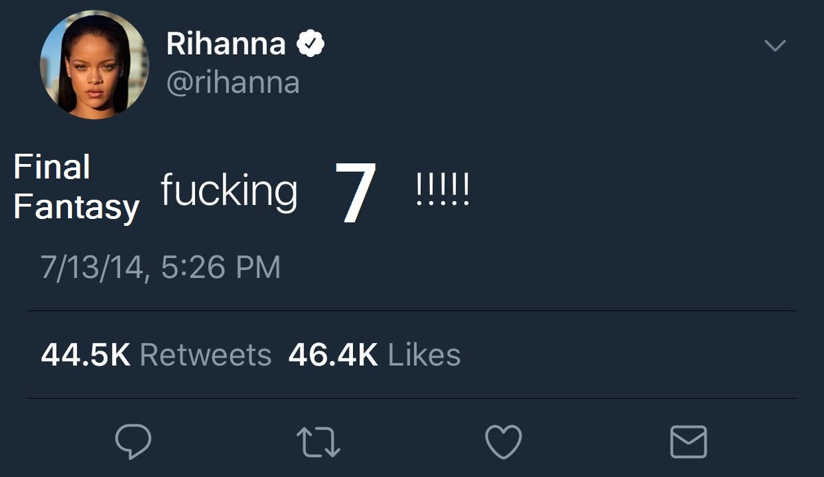Open Rihanna's profile picture
Screen dimensions: 824x477
coord(93,65)
